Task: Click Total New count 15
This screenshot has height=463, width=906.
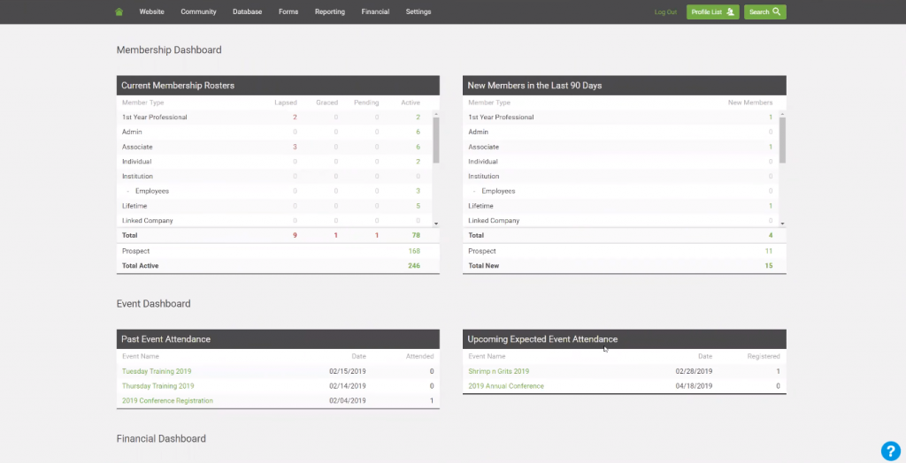Action: coord(769,266)
